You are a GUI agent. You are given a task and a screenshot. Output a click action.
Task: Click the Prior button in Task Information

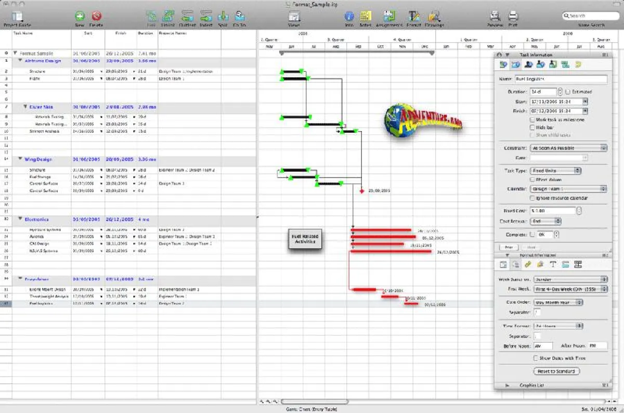tap(509, 248)
